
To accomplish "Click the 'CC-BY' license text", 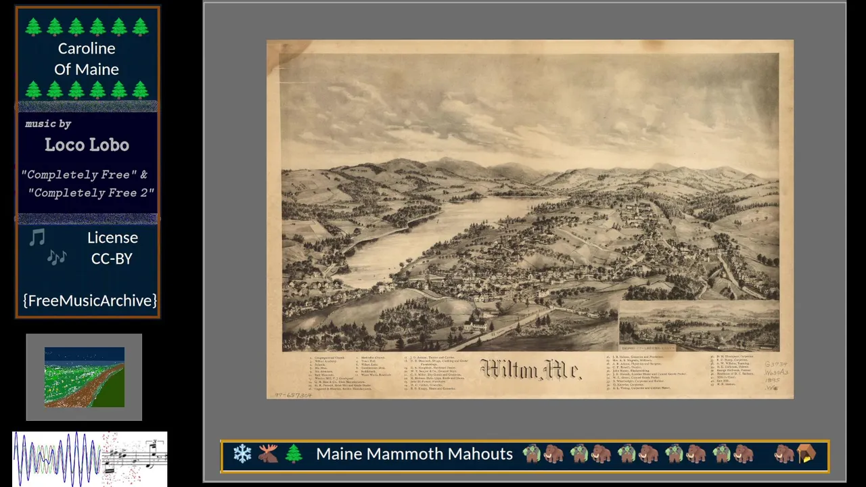I will (x=112, y=258).
